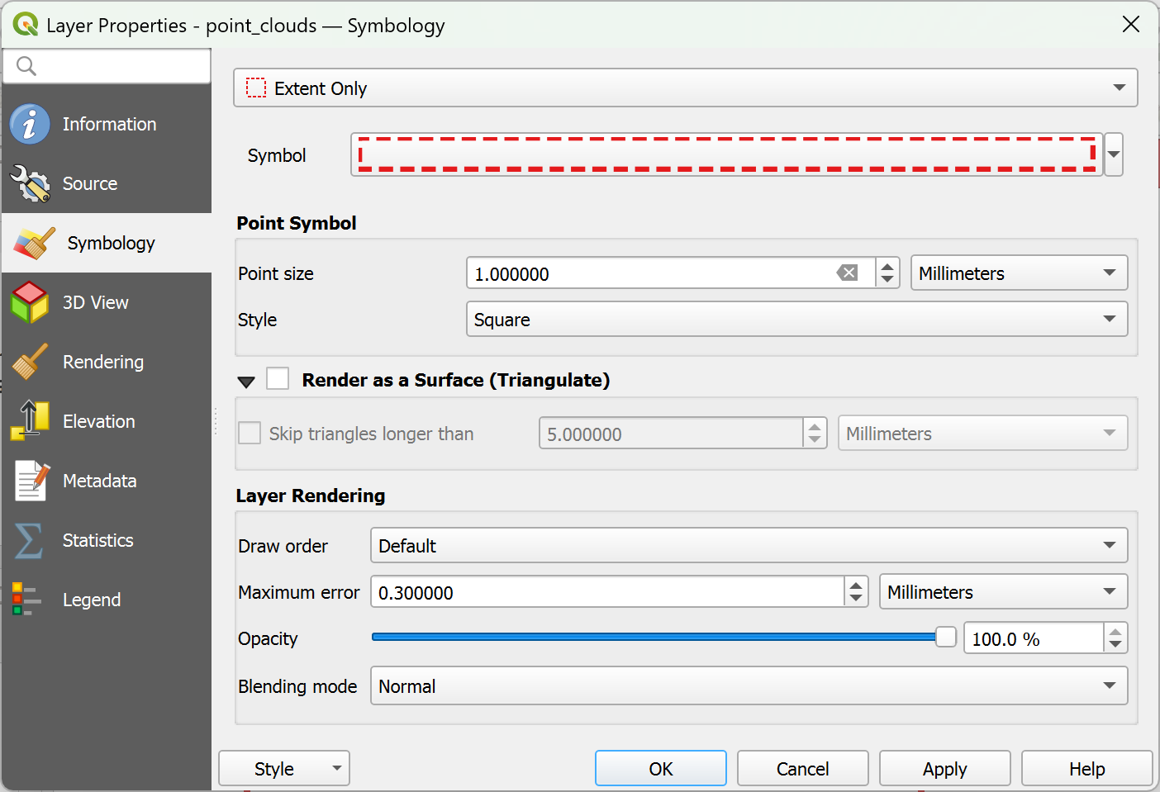Open Metadata settings page
This screenshot has width=1160, height=792.
point(107,481)
